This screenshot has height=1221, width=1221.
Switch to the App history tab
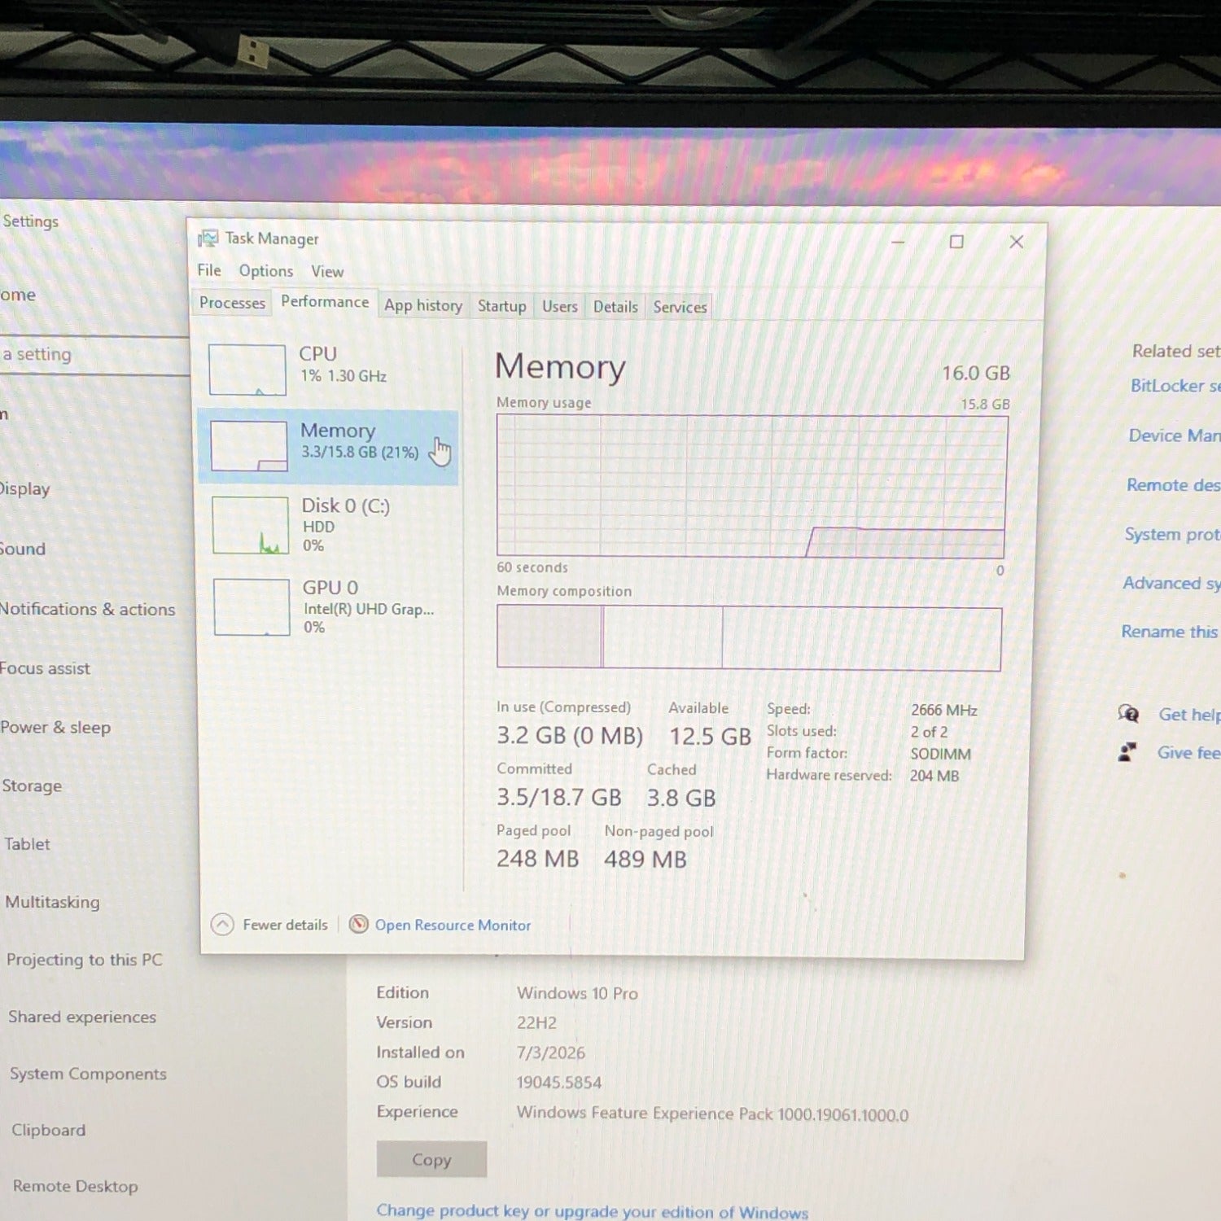[x=423, y=305]
